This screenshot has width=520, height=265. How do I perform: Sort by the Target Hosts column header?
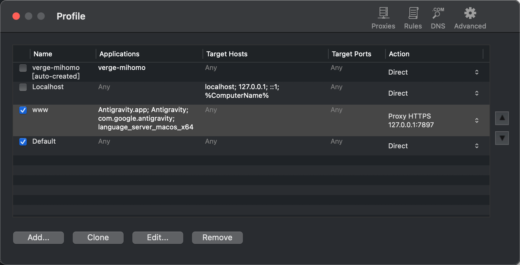pyautogui.click(x=227, y=54)
